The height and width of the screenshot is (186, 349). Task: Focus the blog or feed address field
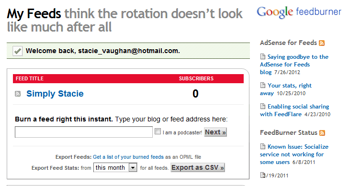pyautogui.click(x=84, y=132)
